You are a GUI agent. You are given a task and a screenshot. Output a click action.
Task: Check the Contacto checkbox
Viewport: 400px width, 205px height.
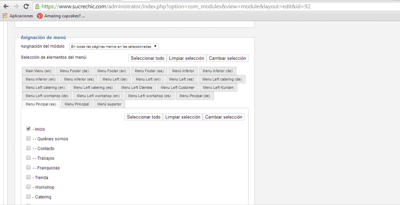tap(28, 148)
